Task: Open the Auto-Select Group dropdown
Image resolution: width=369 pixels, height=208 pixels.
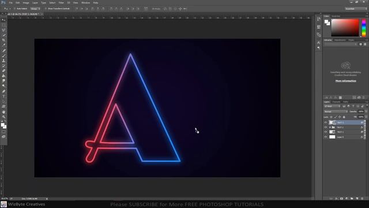Action: (x=35, y=9)
